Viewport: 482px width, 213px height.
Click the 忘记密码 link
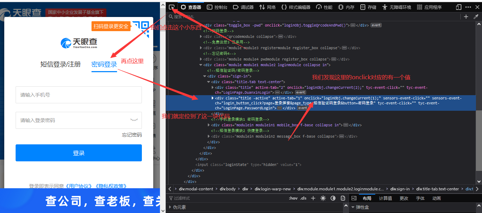[132, 135]
